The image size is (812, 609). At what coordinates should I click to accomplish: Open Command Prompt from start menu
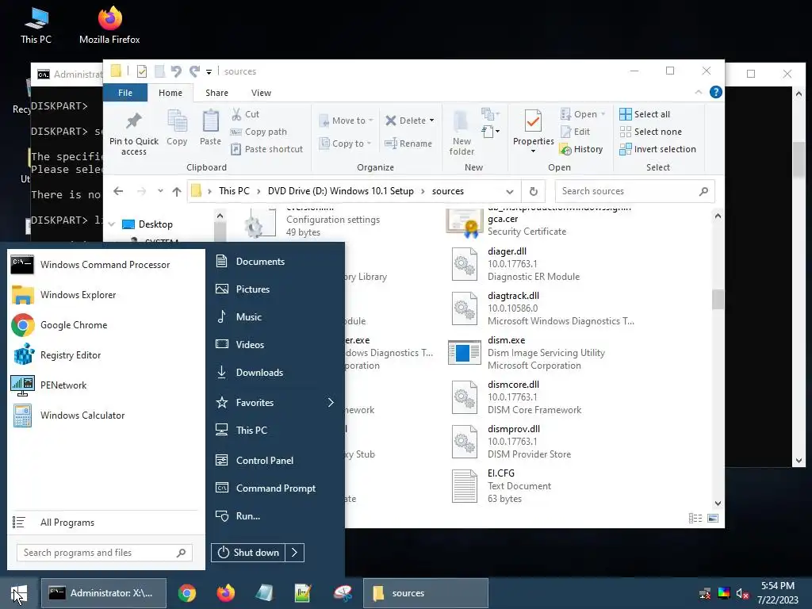[x=275, y=488]
